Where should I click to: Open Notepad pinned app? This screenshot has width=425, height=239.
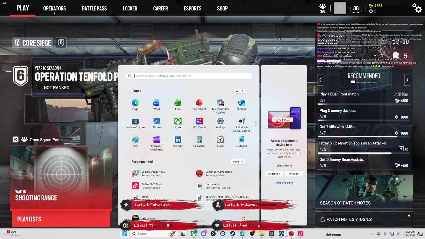click(x=241, y=141)
